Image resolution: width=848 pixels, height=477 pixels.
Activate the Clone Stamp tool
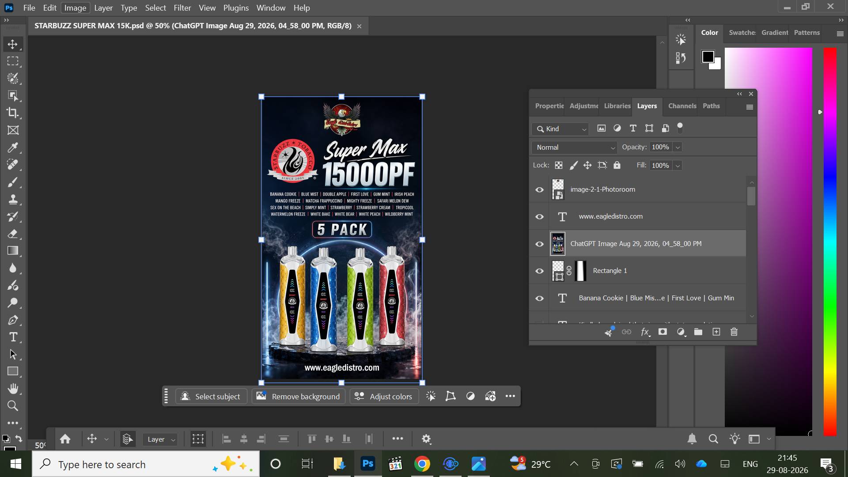pyautogui.click(x=13, y=199)
